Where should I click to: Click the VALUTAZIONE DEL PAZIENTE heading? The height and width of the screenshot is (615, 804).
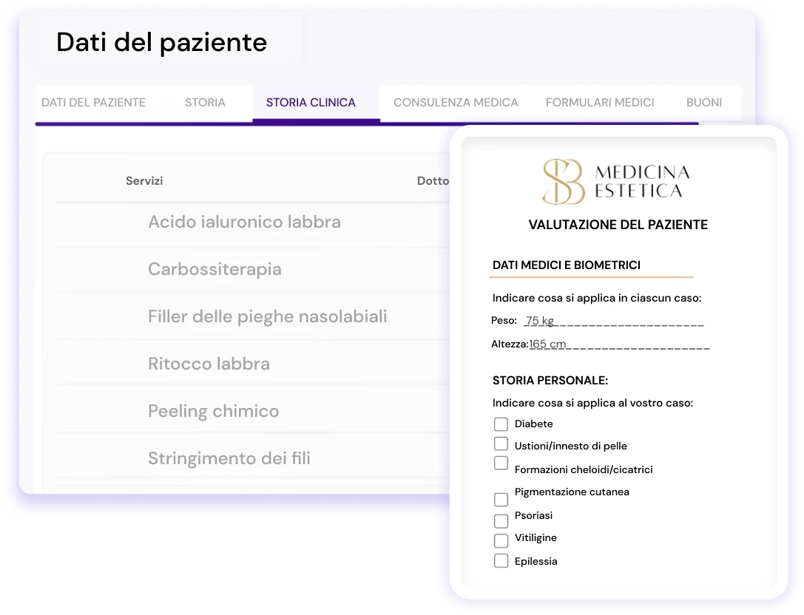[618, 225]
